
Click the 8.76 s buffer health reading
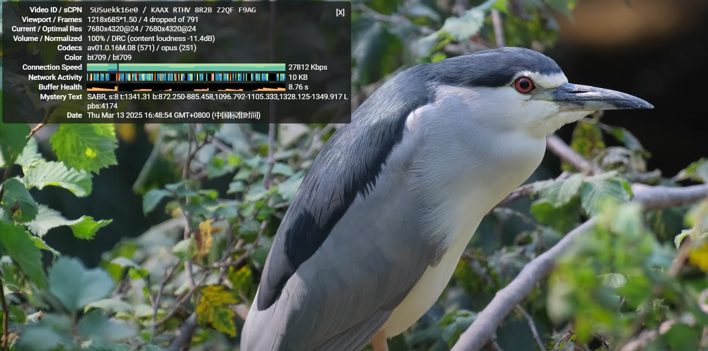point(298,87)
